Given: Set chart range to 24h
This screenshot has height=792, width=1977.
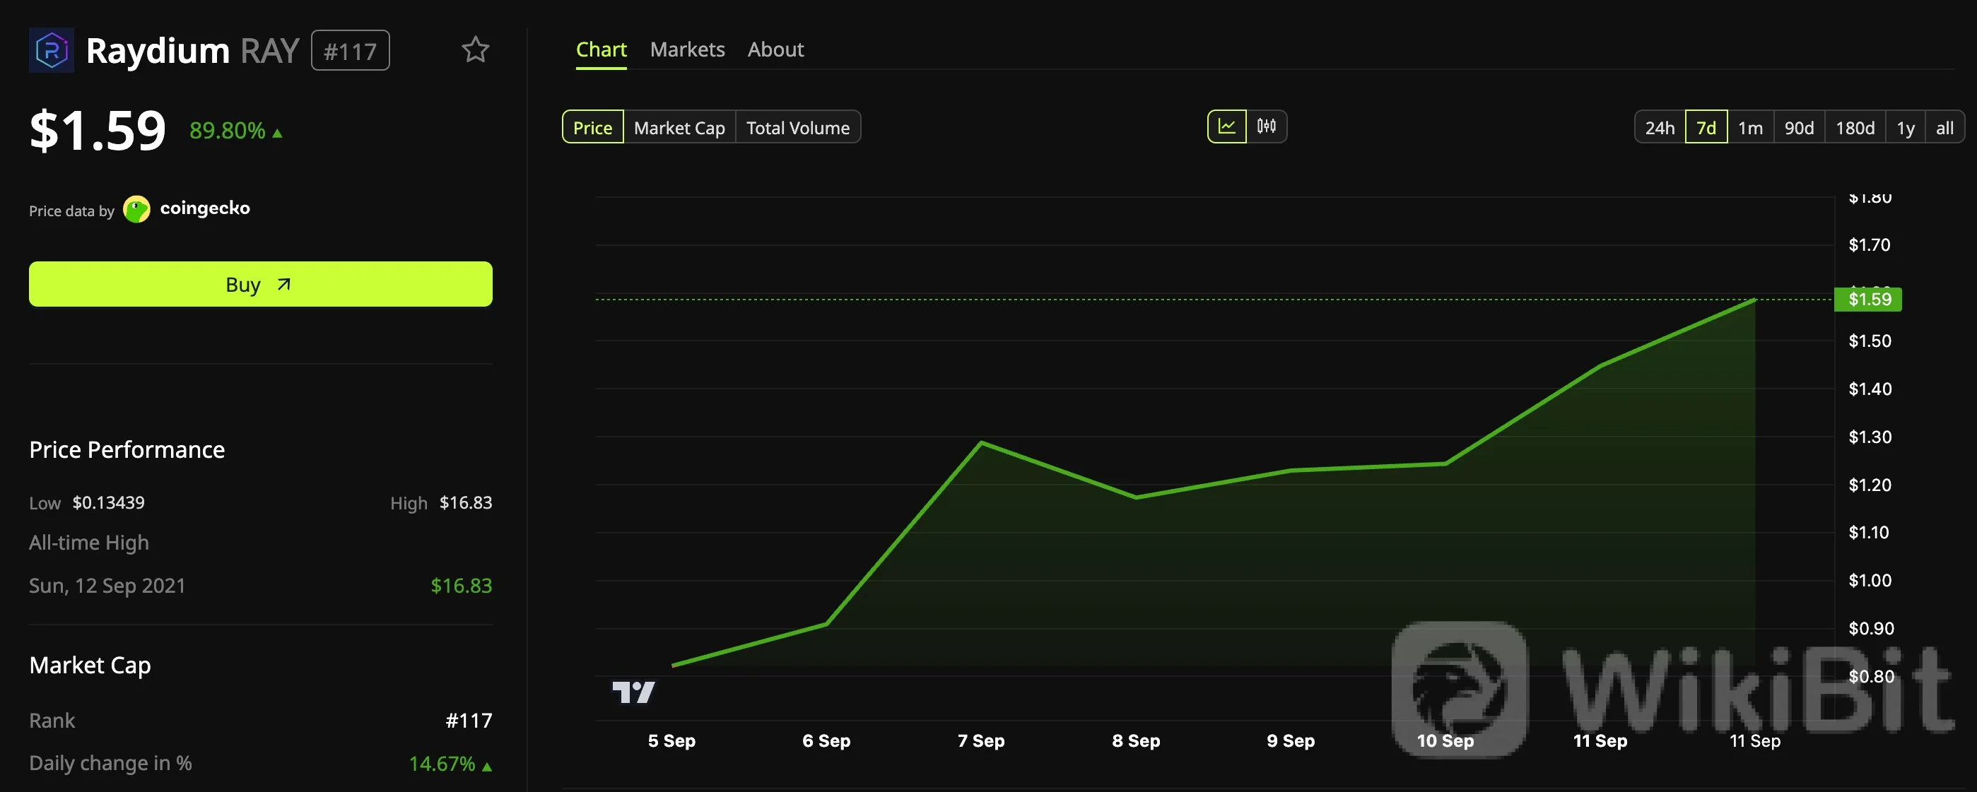Looking at the screenshot, I should tap(1659, 127).
